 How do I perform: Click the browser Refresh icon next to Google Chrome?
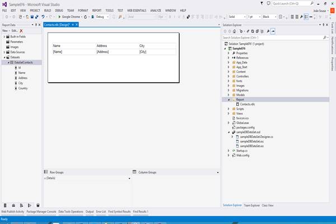tap(86, 17)
